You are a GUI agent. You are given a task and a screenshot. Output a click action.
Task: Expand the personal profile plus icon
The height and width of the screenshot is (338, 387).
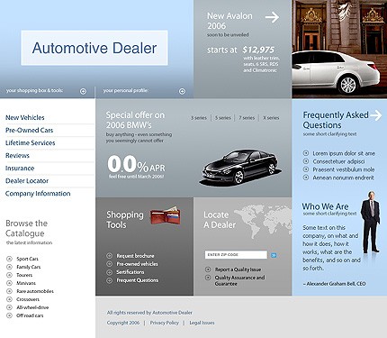click(x=182, y=91)
